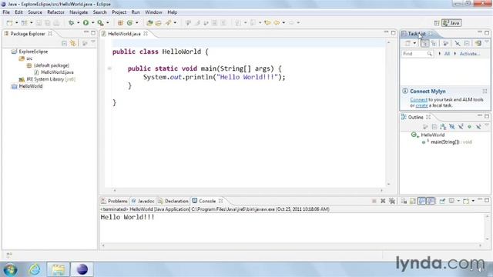Collapse All in Package Explorer toolbar
The height and width of the screenshot is (277, 493).
(x=64, y=43)
